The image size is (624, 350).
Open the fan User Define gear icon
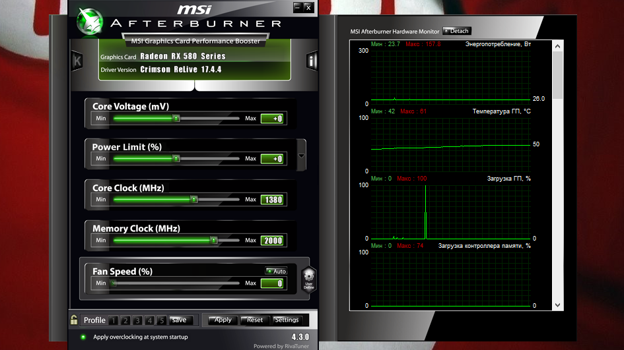309,280
